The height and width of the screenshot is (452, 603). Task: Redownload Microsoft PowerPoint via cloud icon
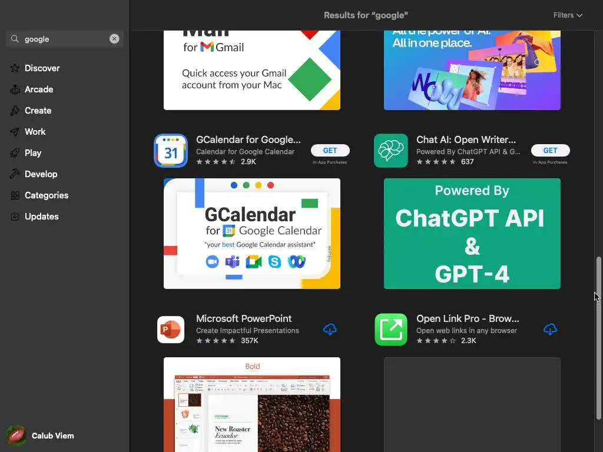pyautogui.click(x=330, y=330)
